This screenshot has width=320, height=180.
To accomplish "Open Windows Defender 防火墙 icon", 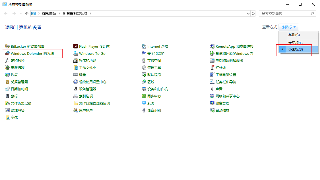I will (7, 54).
